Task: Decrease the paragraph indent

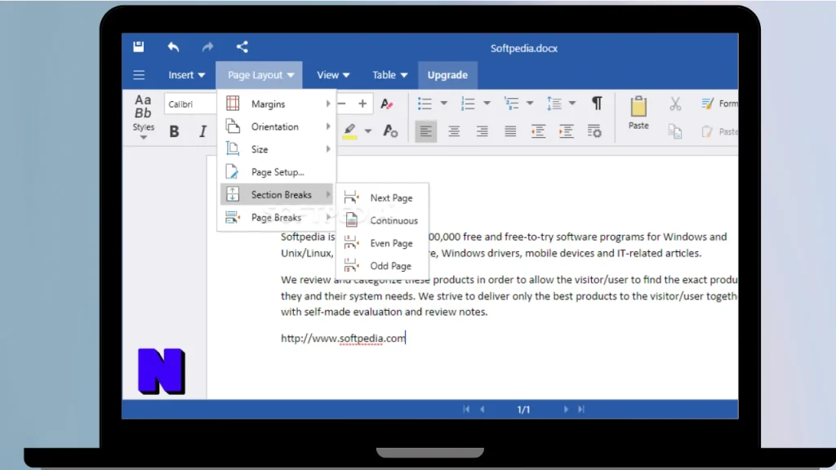Action: point(538,131)
